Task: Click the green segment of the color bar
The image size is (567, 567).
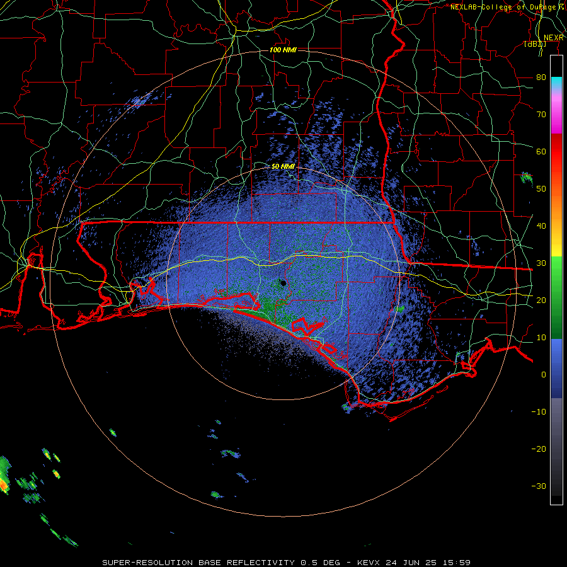Action: (556, 297)
